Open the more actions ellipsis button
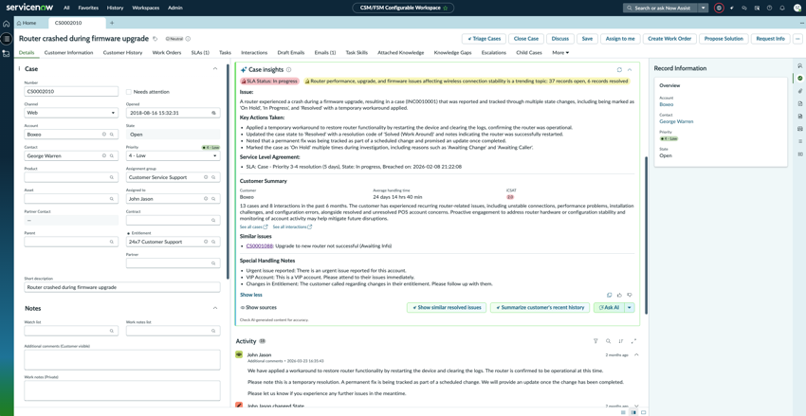The image size is (806, 416). (797, 39)
